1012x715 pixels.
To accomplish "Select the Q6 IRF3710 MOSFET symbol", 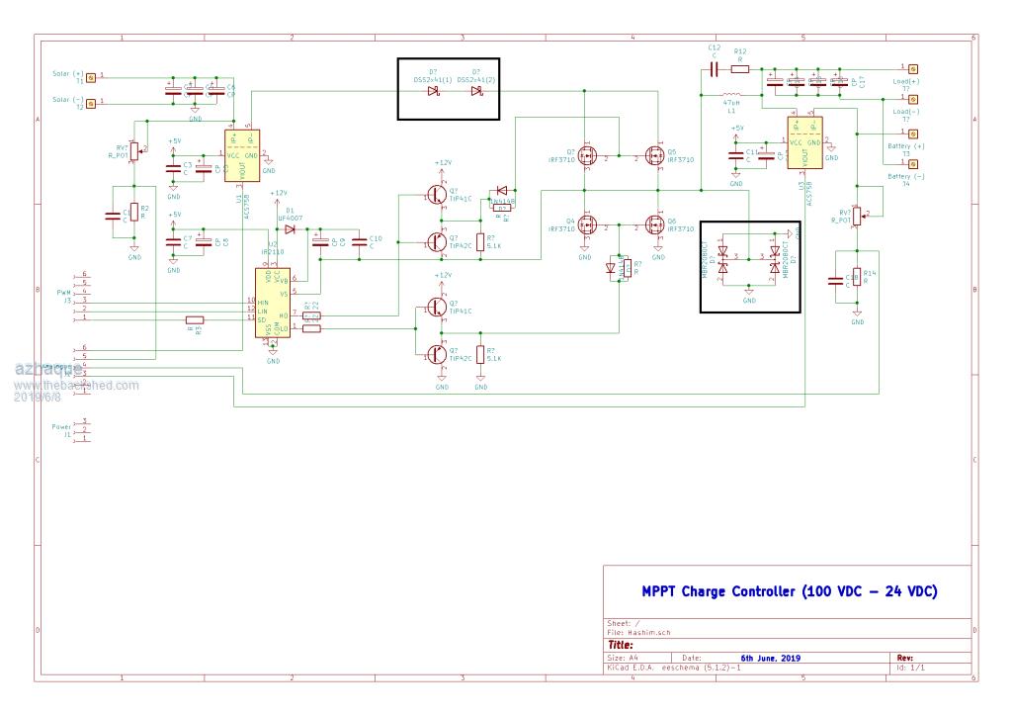I will 653,224.
